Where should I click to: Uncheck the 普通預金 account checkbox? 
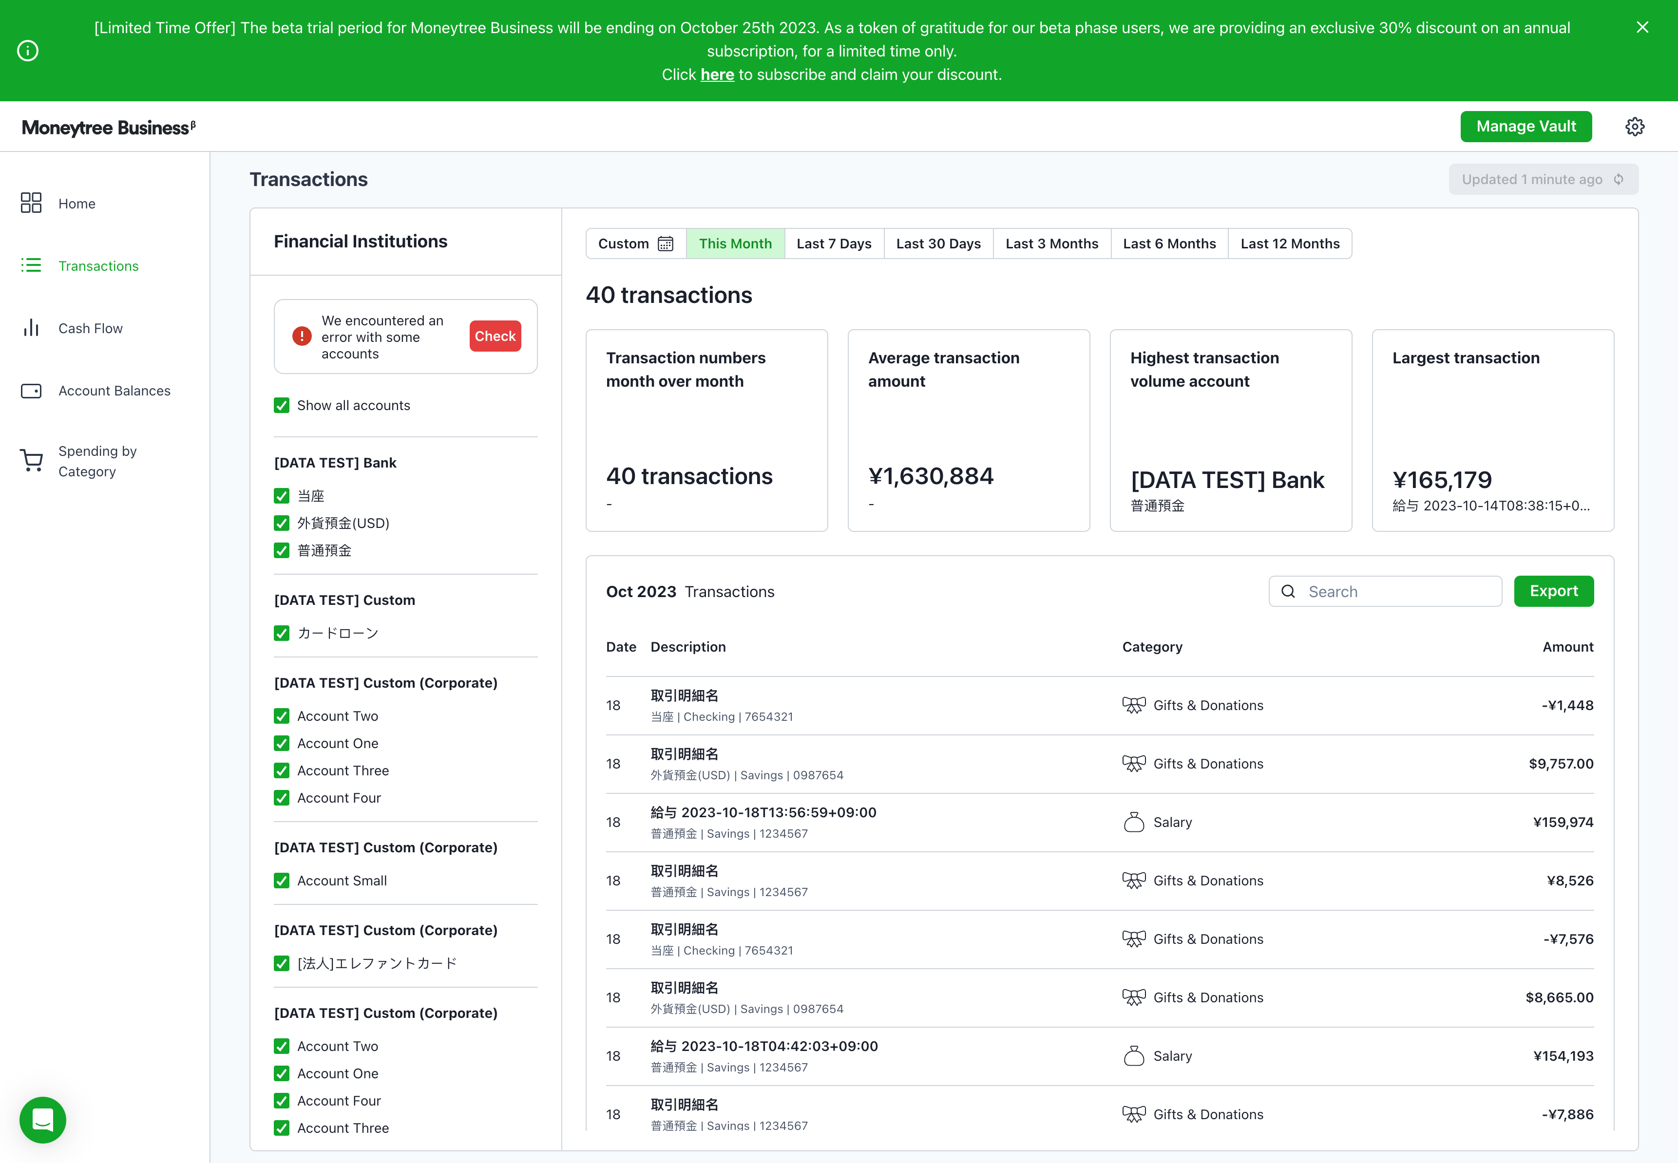(x=281, y=550)
